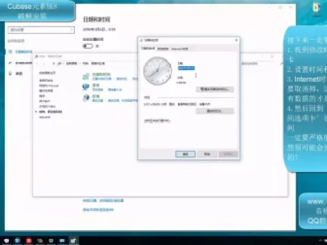This screenshot has width=327, height=245.
Task: Confirm the dialog with the OK button
Action: pyautogui.click(x=185, y=154)
